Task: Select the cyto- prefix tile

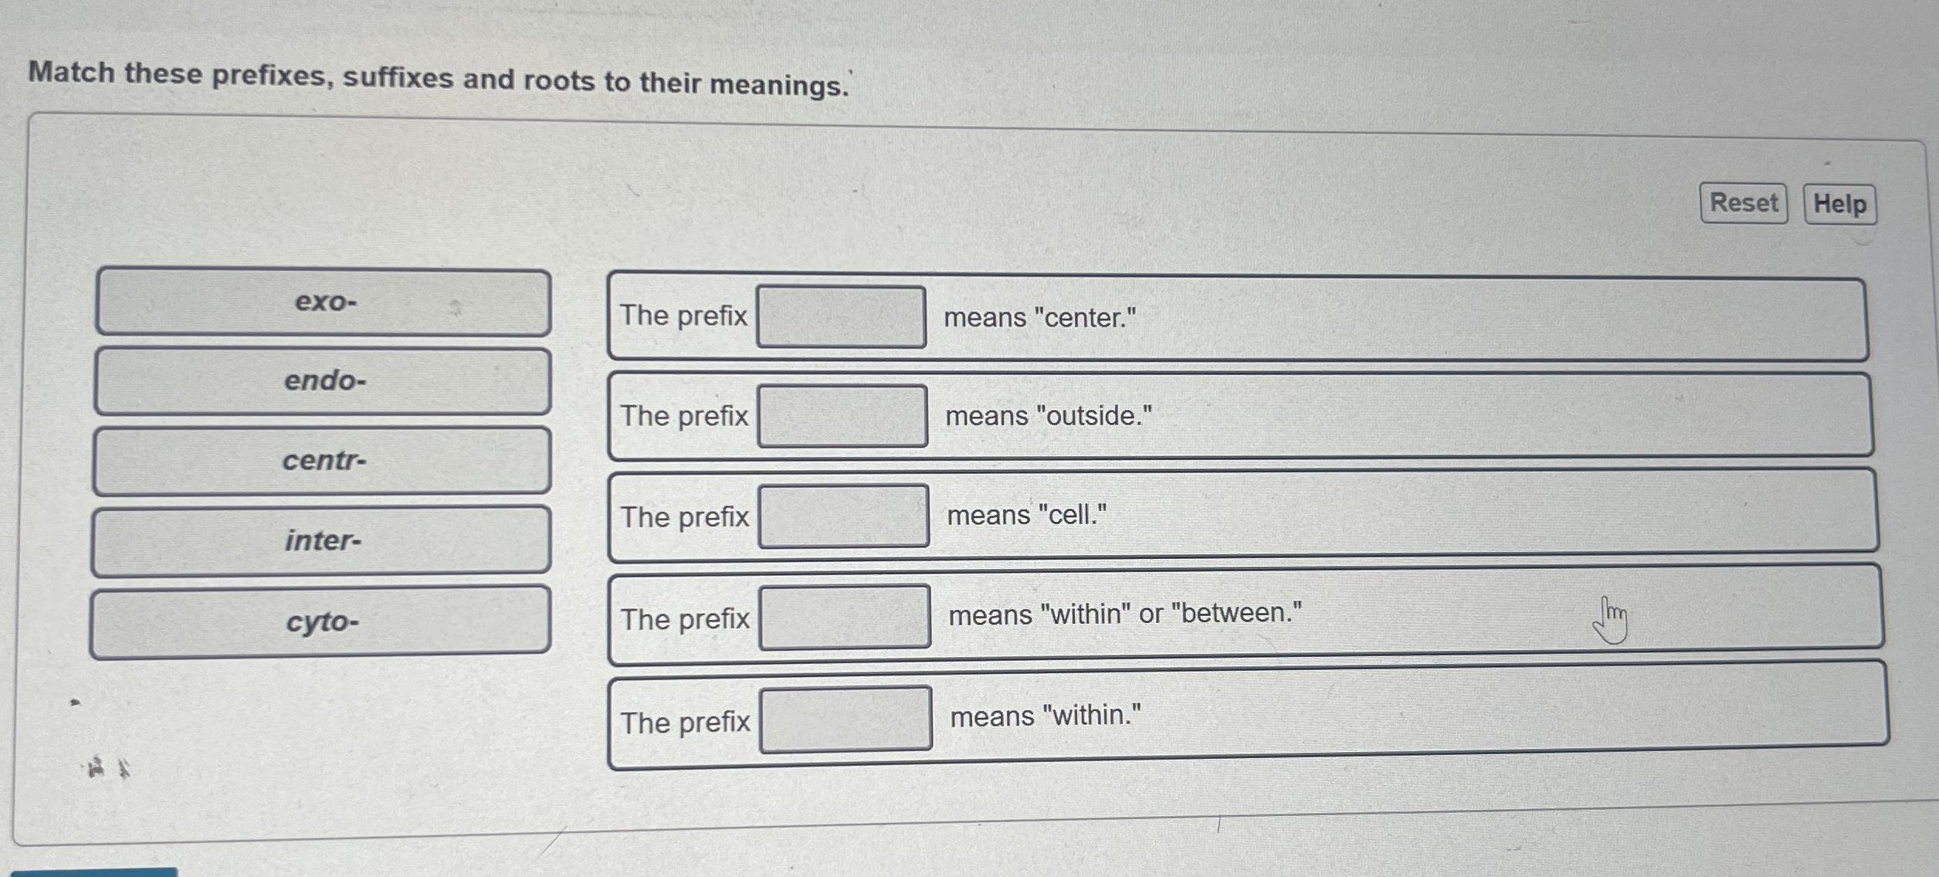Action: (x=323, y=619)
